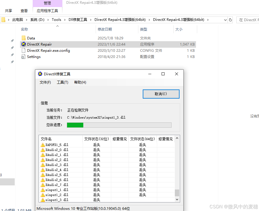Click warning icon next to xinput1_3.dll

(43, 200)
